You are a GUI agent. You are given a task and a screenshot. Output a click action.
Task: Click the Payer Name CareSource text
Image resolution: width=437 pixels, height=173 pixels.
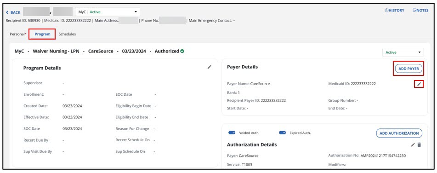pyautogui.click(x=249, y=83)
